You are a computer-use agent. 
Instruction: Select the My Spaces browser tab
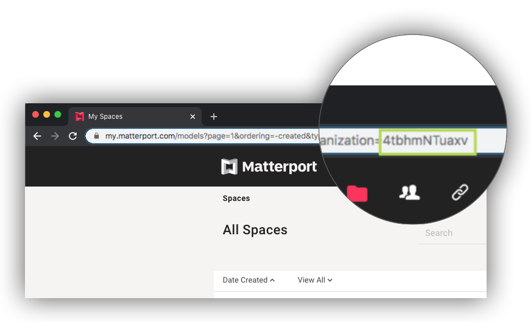click(x=135, y=117)
